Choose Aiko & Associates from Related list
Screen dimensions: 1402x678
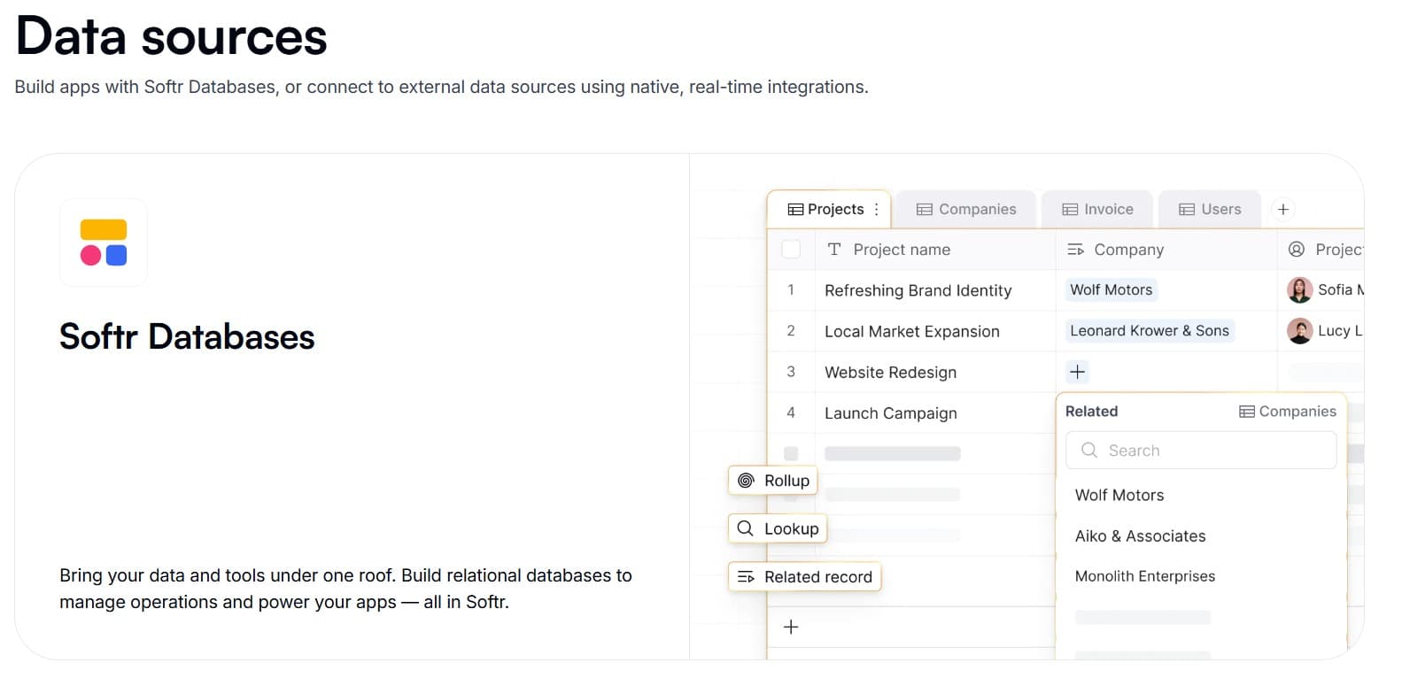[x=1141, y=536]
